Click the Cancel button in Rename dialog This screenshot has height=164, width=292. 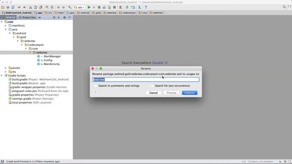click(x=153, y=93)
